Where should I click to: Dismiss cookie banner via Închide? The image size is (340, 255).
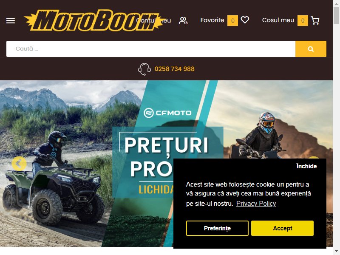click(306, 166)
